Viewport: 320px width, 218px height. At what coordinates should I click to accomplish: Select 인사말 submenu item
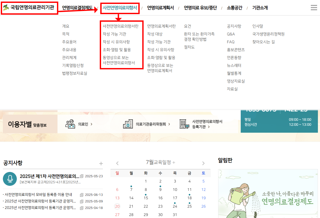pos(258,26)
